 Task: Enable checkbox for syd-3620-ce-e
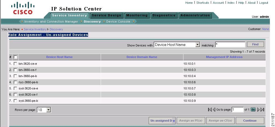click(x=15, y=88)
